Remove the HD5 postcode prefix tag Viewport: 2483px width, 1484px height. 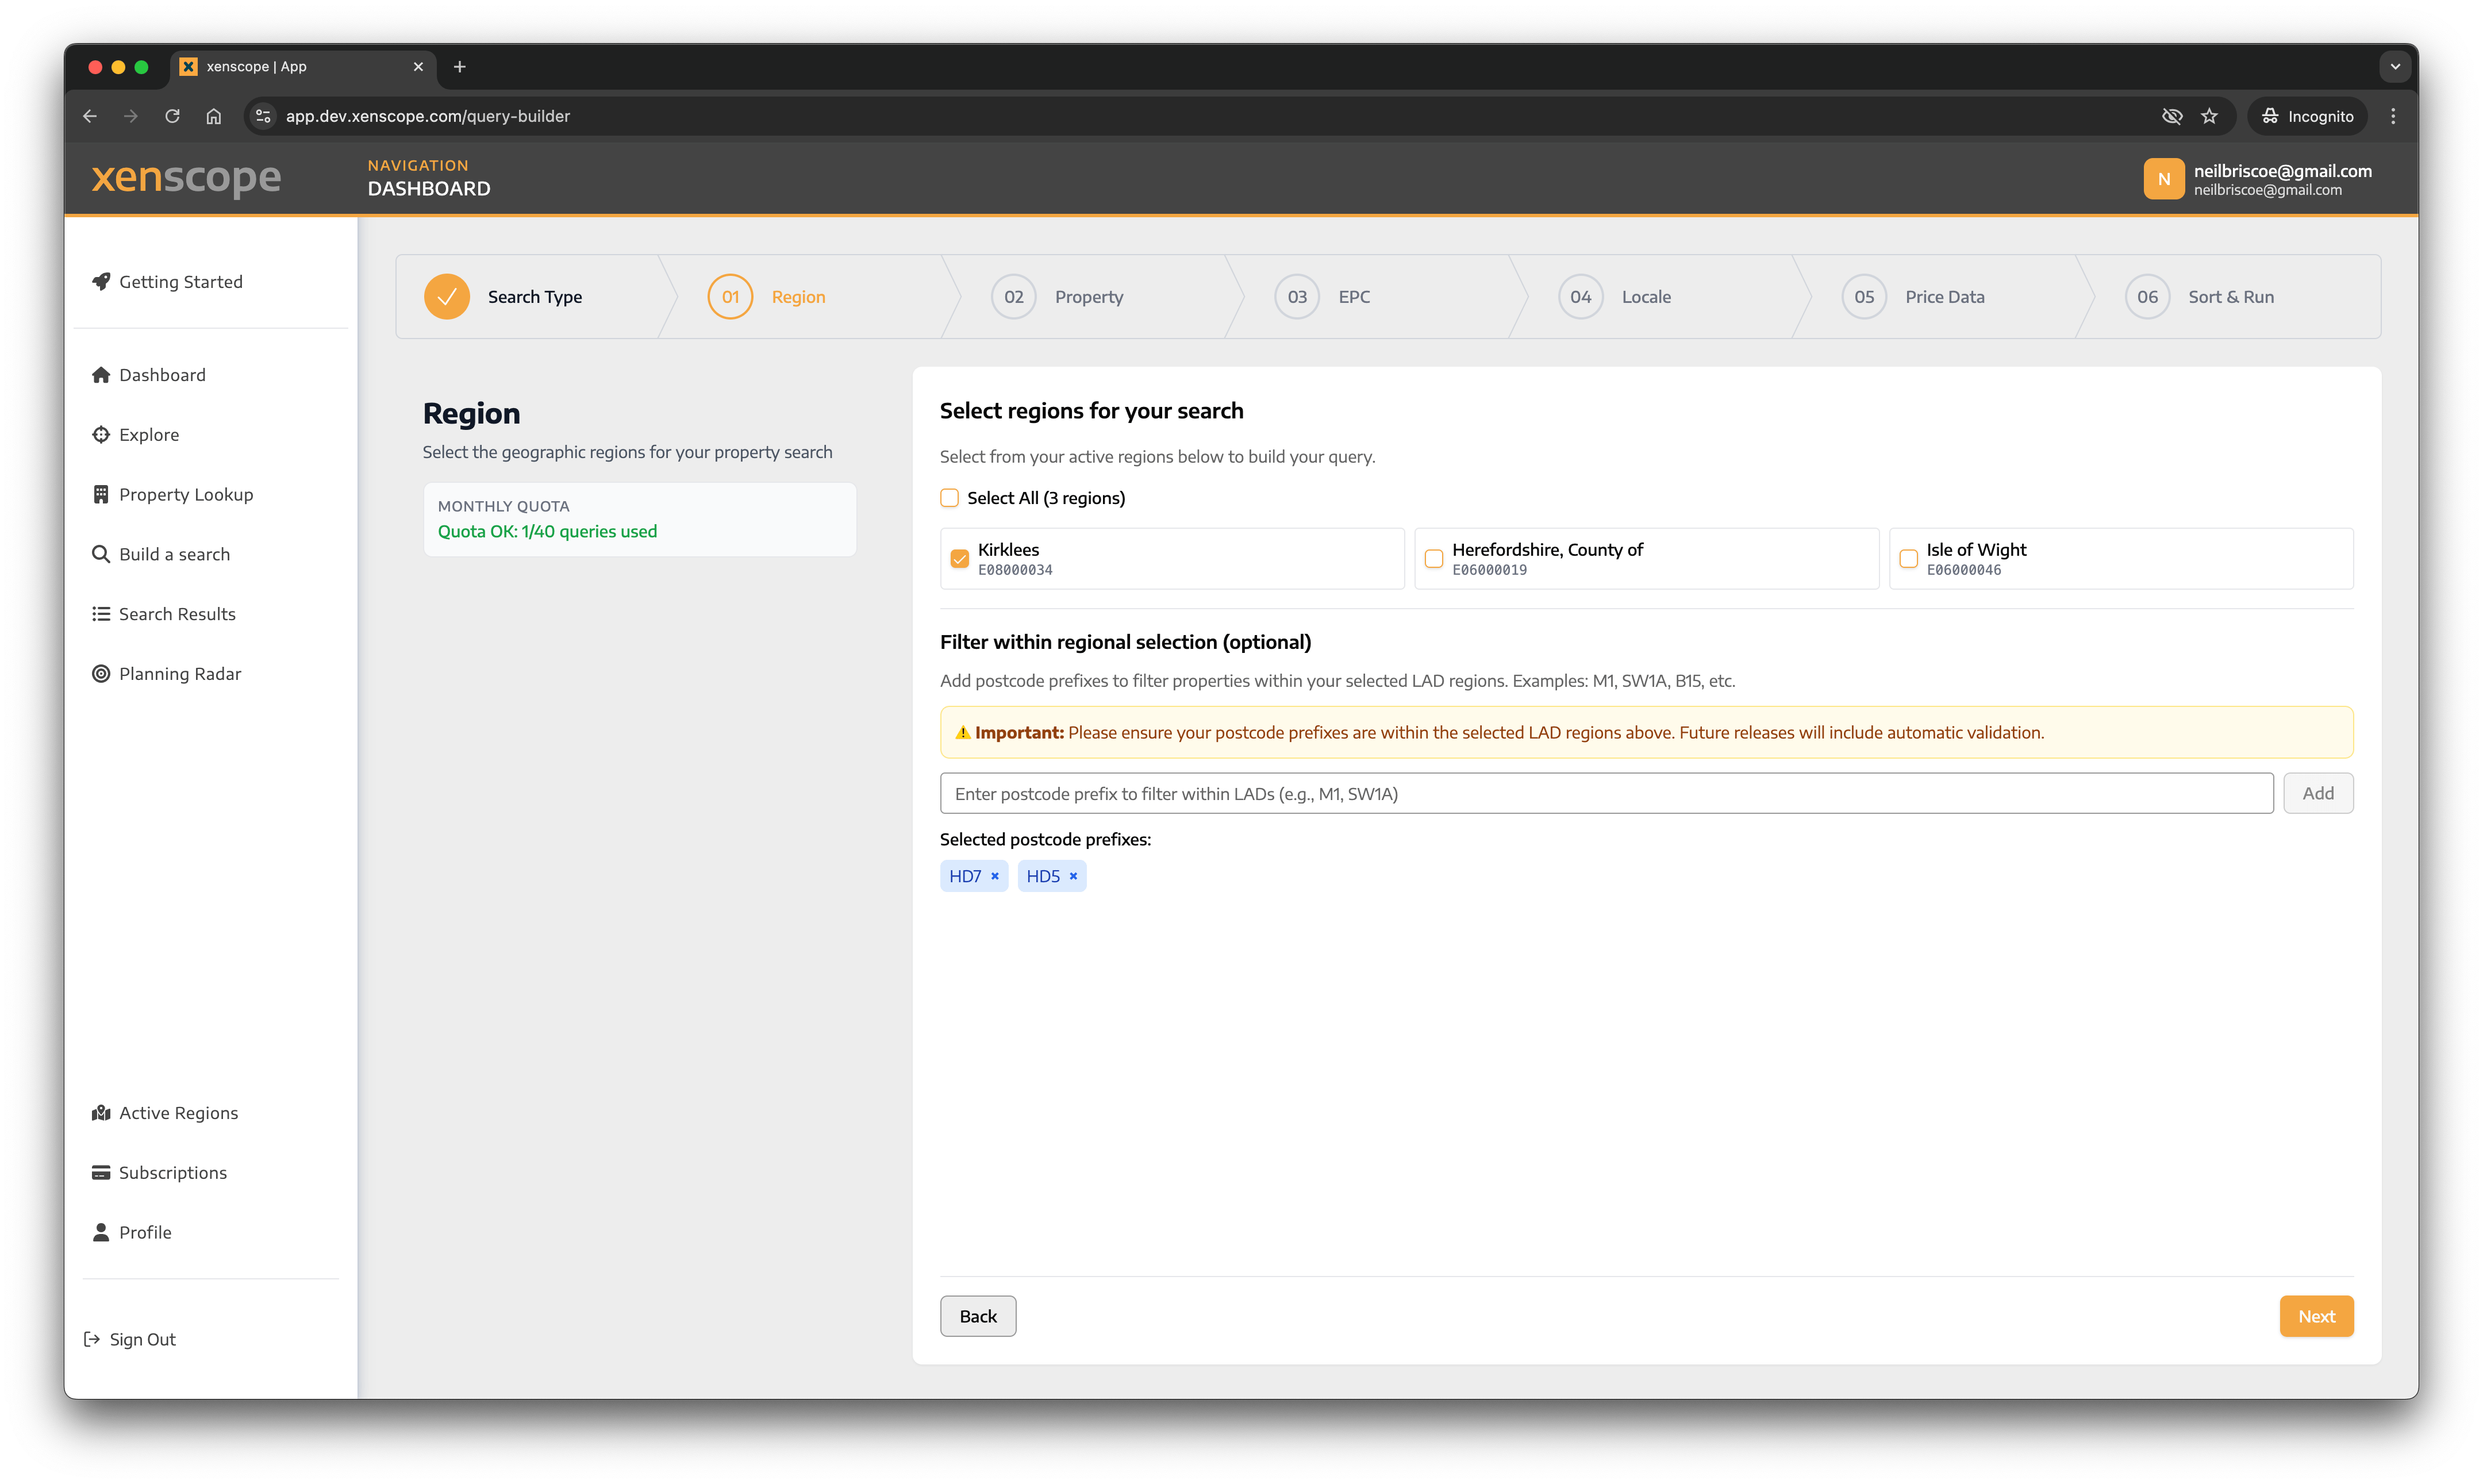pyautogui.click(x=1073, y=876)
